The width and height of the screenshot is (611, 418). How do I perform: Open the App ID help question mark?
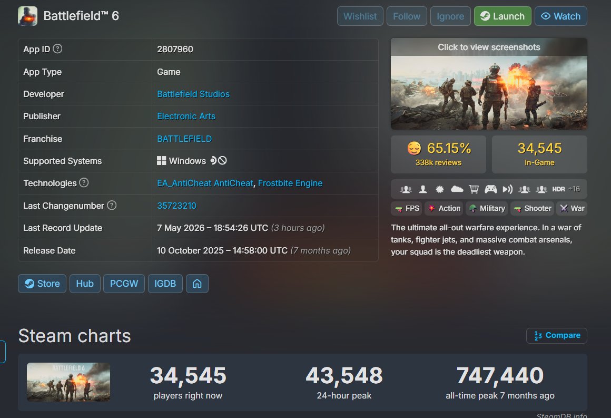(x=57, y=48)
